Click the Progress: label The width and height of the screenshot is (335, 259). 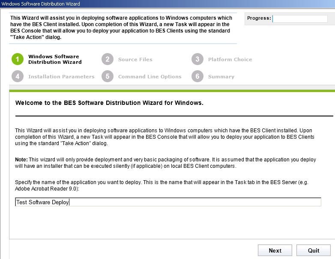coord(259,18)
